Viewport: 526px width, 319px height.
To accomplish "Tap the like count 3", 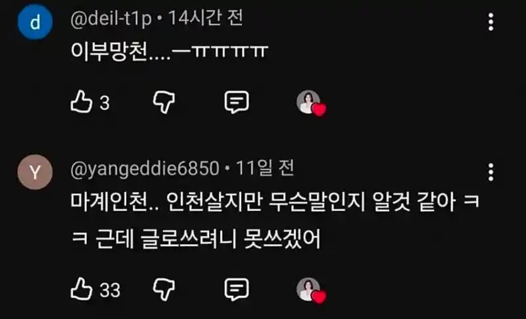I will tap(105, 103).
